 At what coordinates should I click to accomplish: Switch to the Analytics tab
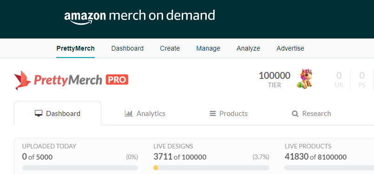(145, 114)
